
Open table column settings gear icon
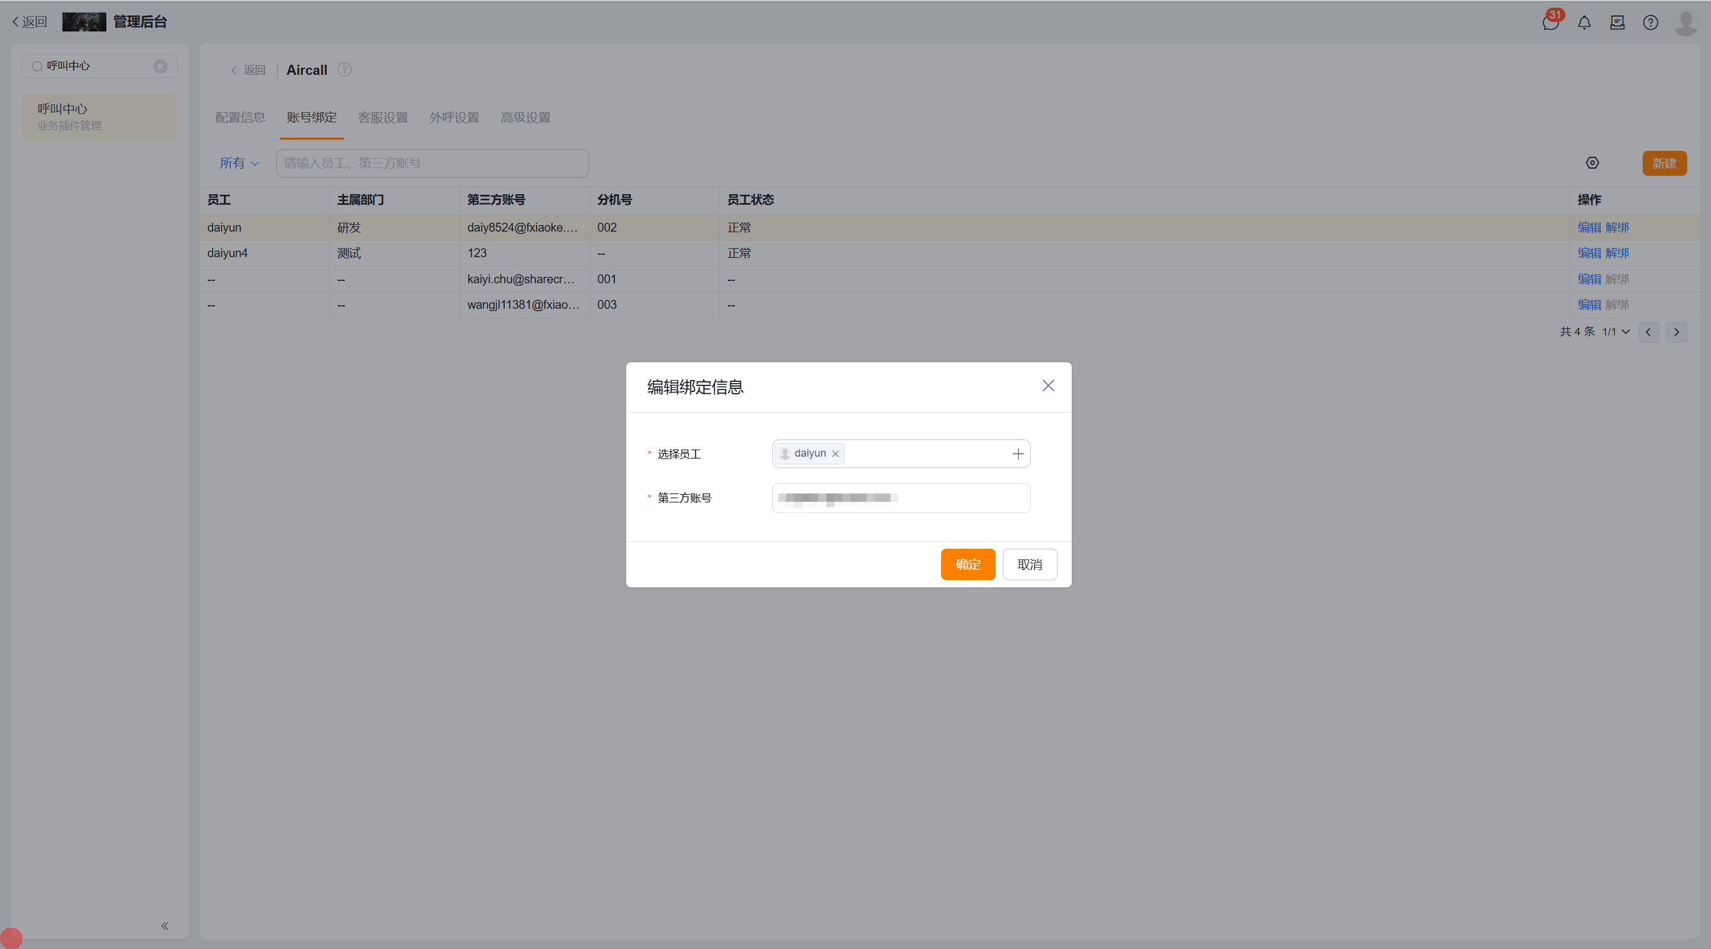click(x=1592, y=163)
